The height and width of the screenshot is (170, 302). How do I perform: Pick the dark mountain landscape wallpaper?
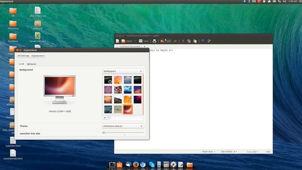tap(118, 100)
